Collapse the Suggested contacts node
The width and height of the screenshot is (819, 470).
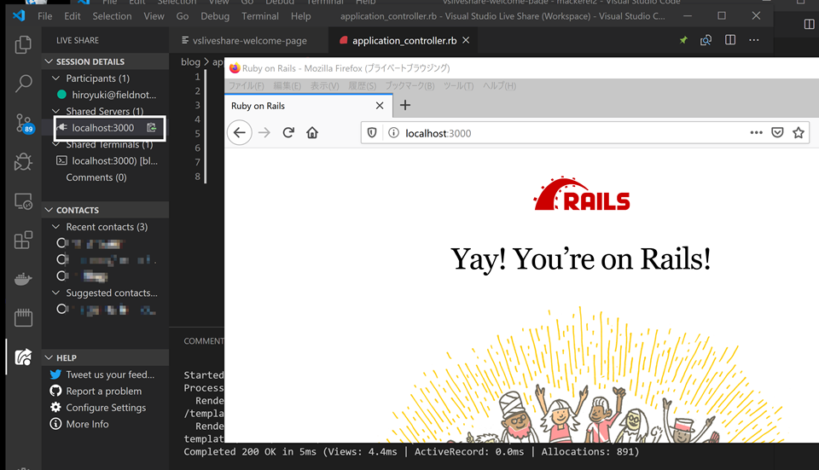[56, 293]
